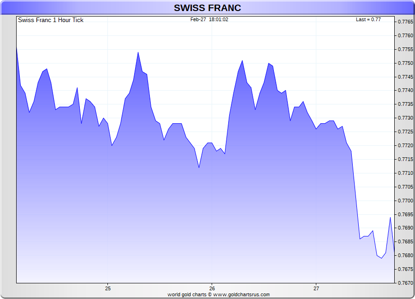
Task: Click the 0.7690 price axis label
Action: pyautogui.click(x=405, y=228)
